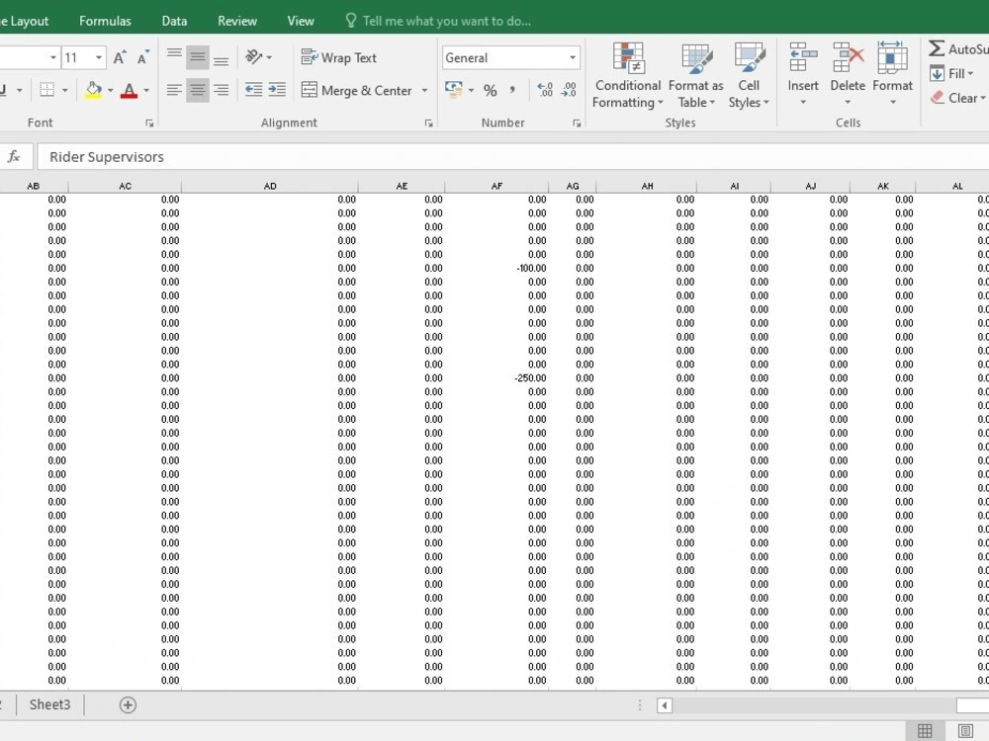Click Merge & Center button

pyautogui.click(x=356, y=90)
